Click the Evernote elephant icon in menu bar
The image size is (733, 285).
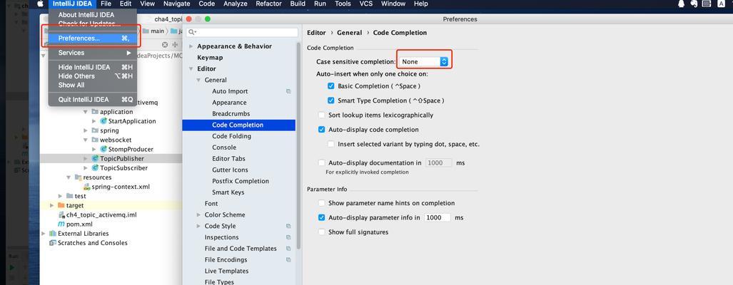tap(694, 4)
